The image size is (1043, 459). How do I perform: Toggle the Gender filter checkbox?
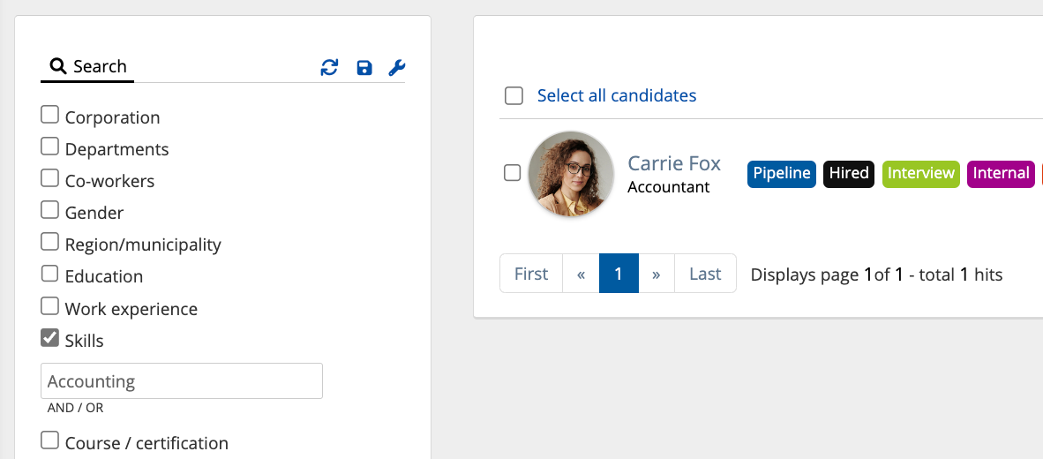pyautogui.click(x=50, y=210)
